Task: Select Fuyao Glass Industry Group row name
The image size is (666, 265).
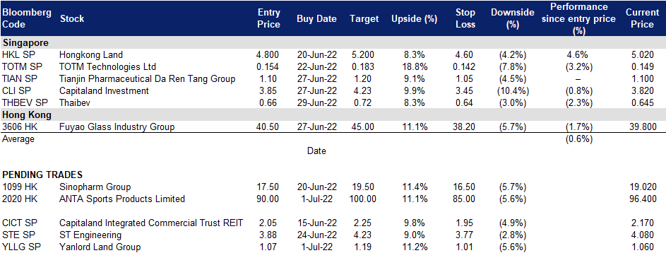Action: click(117, 126)
